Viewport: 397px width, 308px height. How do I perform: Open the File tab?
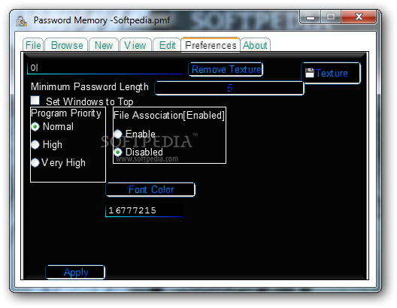pos(33,45)
